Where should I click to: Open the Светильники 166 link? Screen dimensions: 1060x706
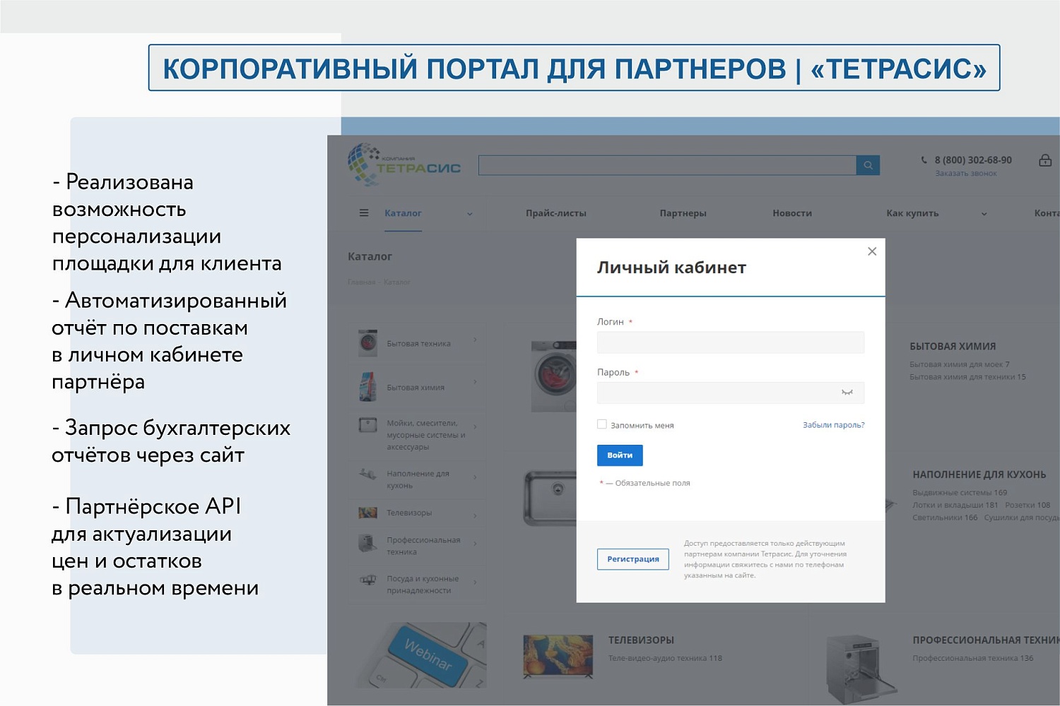point(945,517)
